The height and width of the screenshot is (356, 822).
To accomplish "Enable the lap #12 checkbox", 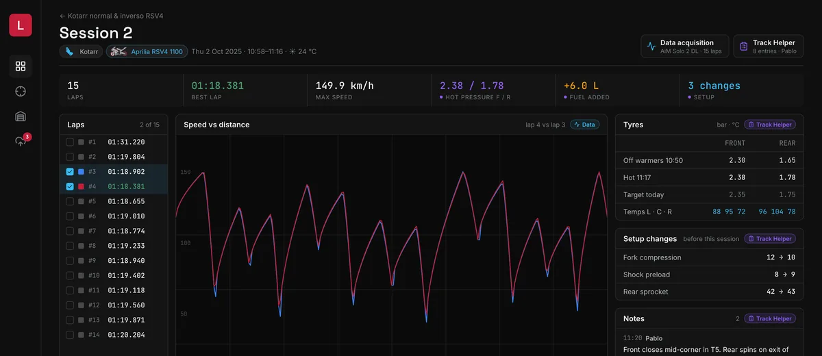I will [x=70, y=305].
